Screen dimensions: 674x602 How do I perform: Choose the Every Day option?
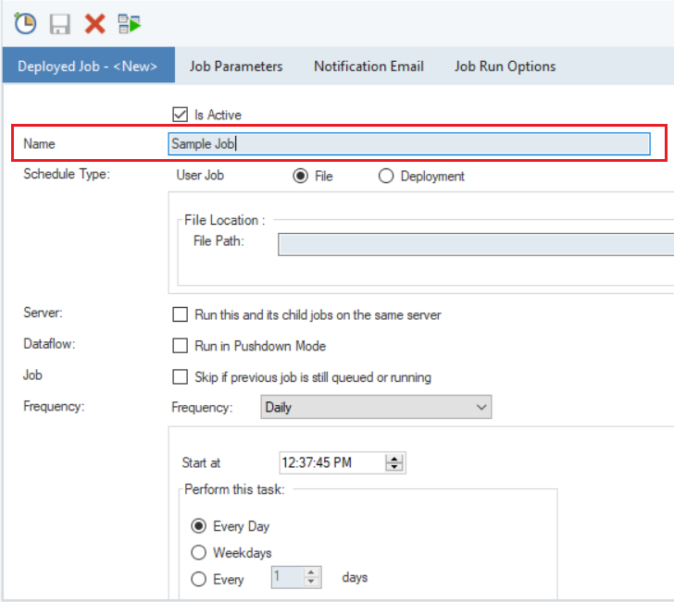[x=198, y=526]
